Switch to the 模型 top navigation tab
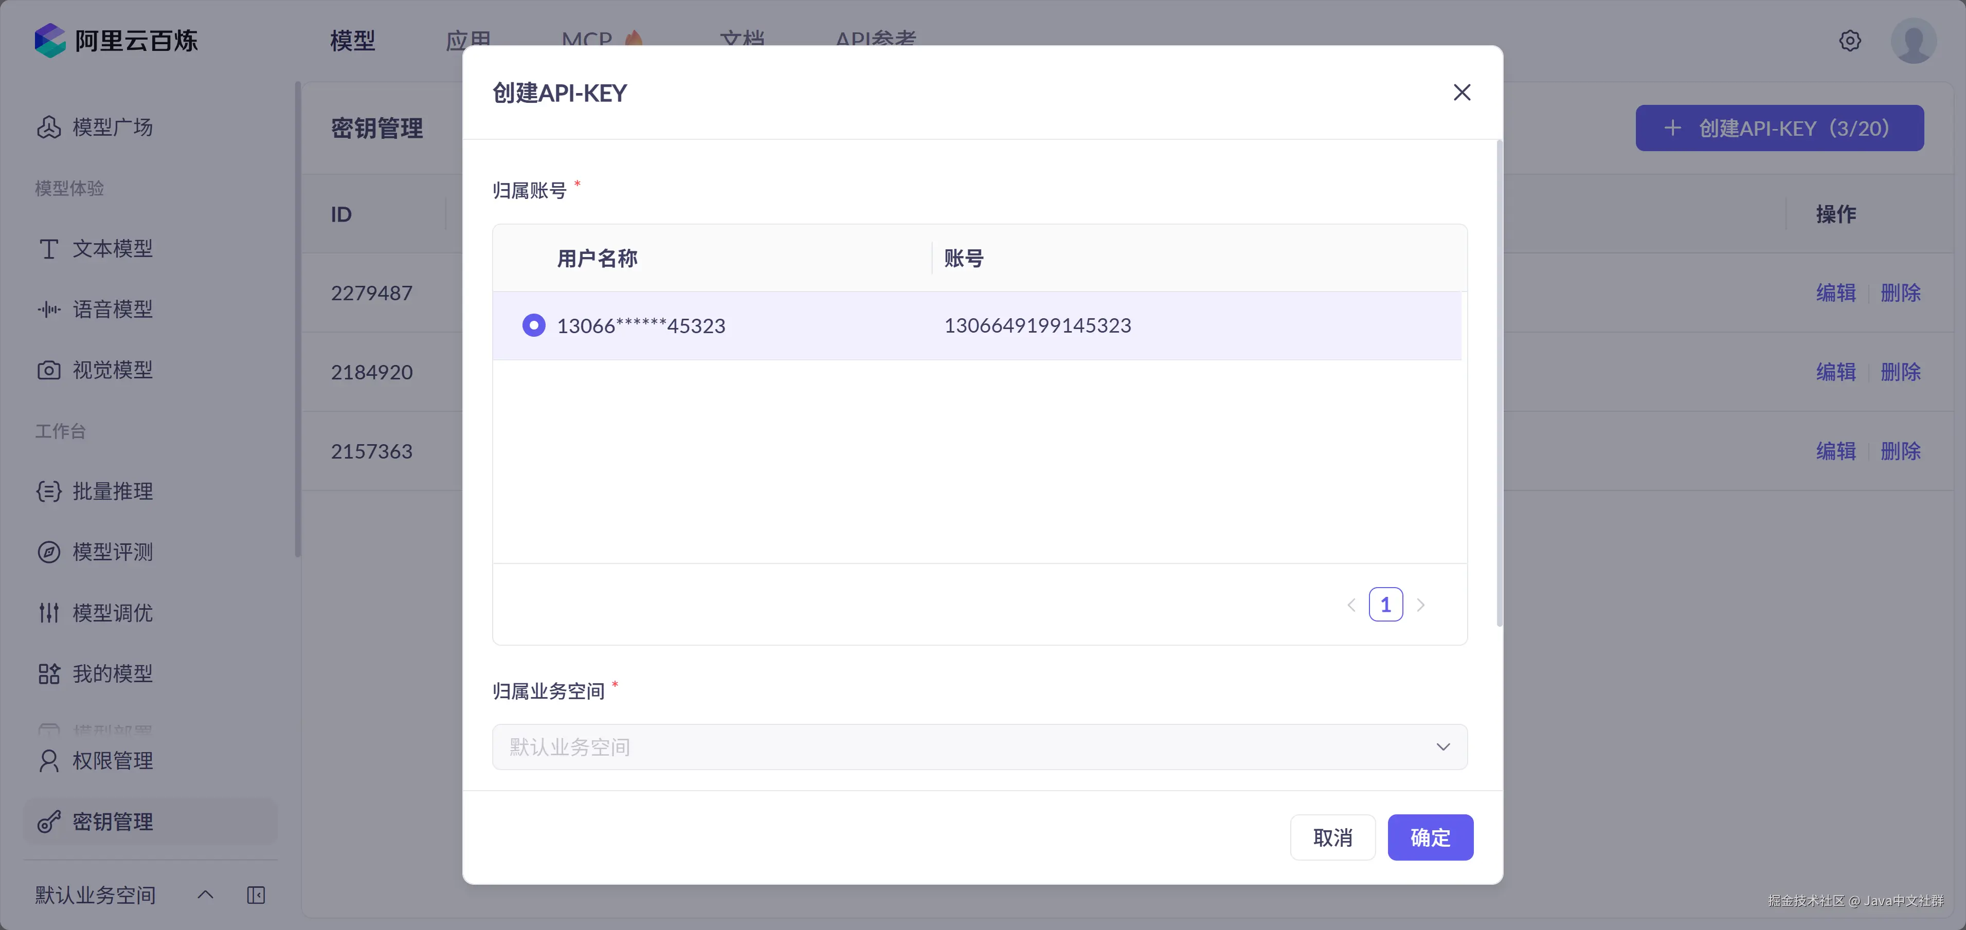 353,41
